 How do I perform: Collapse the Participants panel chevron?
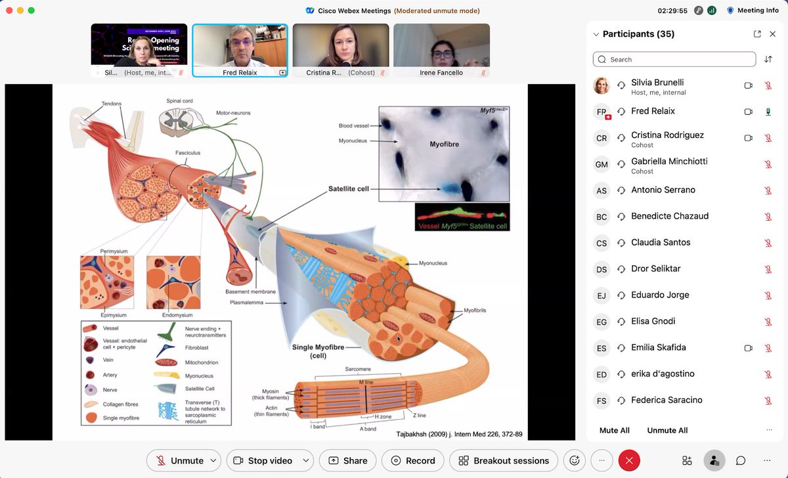(x=596, y=34)
